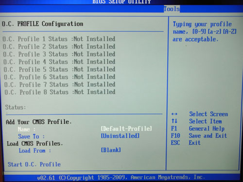Click the Name field label
243x182 pixels.
(x=26, y=129)
